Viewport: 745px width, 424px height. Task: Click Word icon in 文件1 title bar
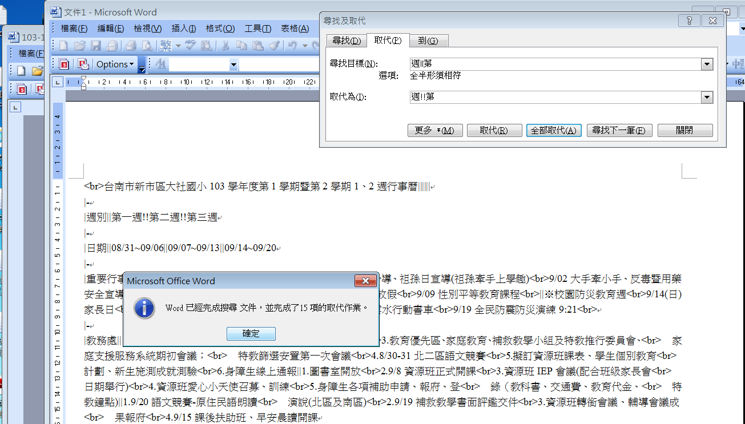(x=55, y=12)
